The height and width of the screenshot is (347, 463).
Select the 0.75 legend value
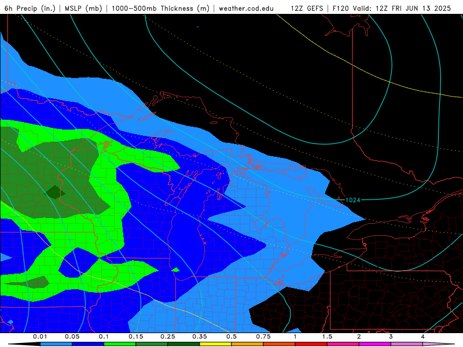263,337
